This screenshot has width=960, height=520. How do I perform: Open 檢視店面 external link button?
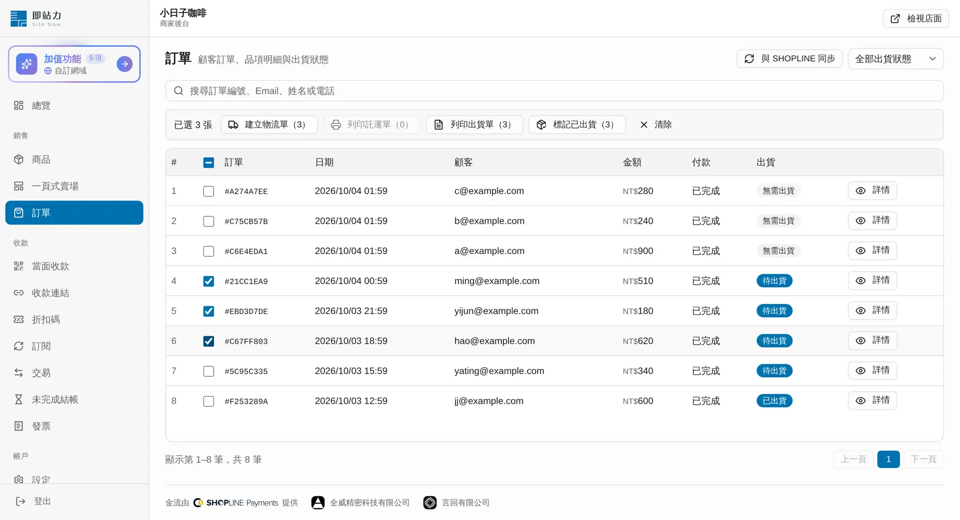coord(916,19)
